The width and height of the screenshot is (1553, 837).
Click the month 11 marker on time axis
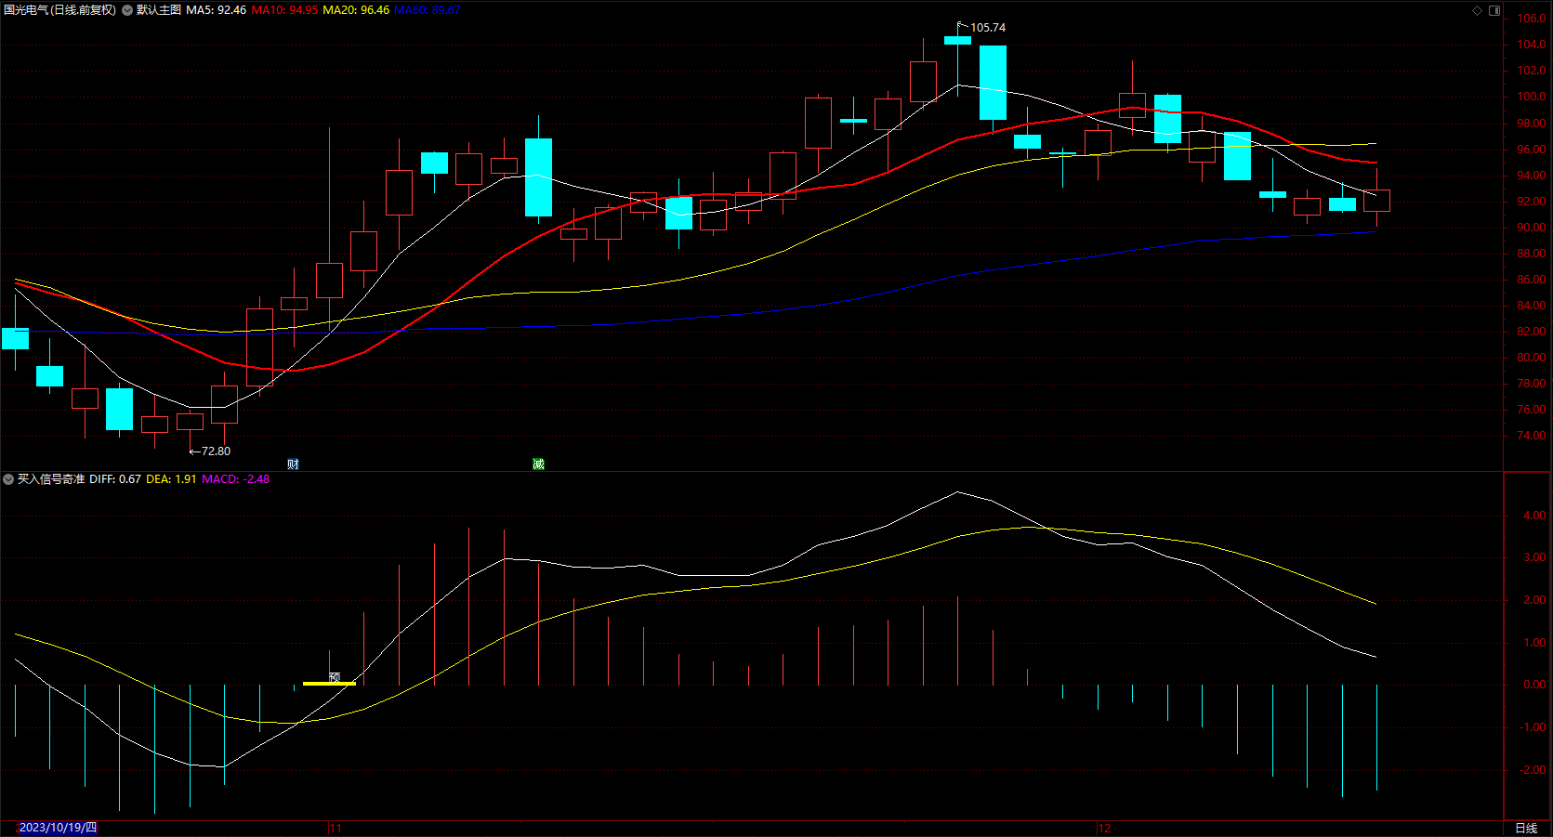pos(336,828)
